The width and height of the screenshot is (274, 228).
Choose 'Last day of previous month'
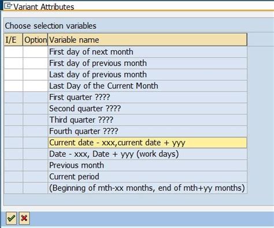(147, 74)
